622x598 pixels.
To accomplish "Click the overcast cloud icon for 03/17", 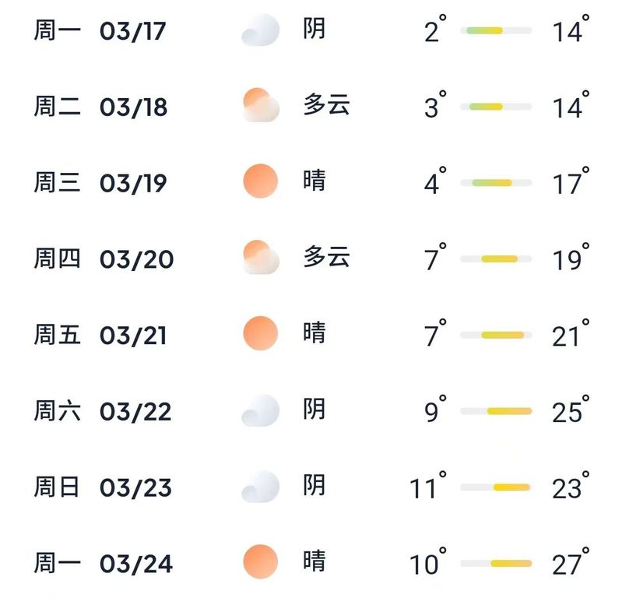I will (x=261, y=30).
